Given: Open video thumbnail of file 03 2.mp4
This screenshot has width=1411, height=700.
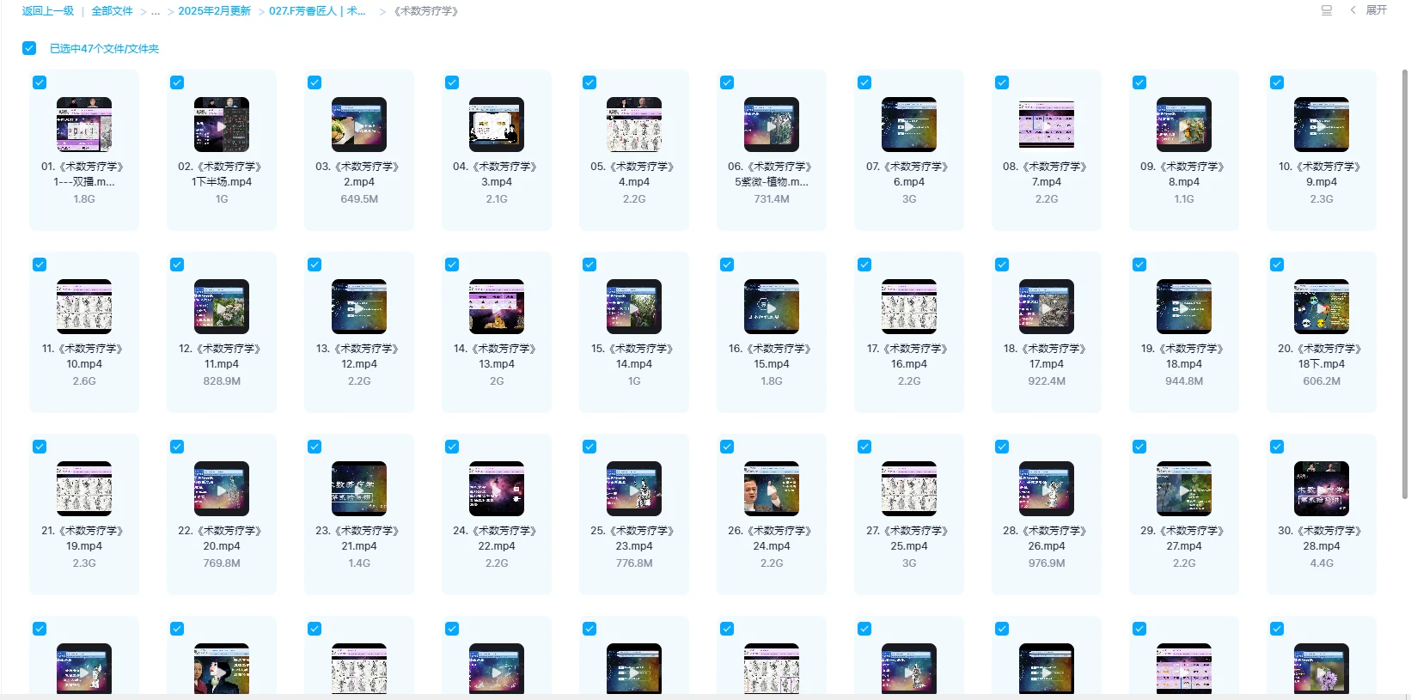Looking at the screenshot, I should pos(359,125).
